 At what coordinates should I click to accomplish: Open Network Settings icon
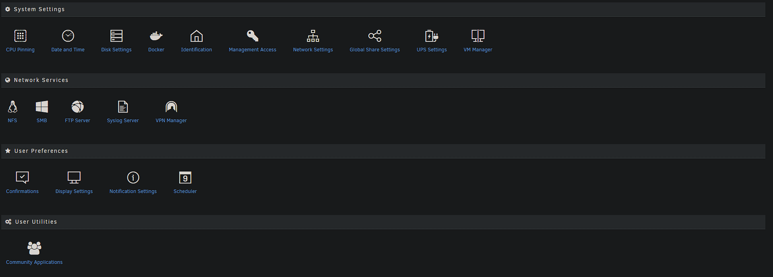(x=313, y=36)
